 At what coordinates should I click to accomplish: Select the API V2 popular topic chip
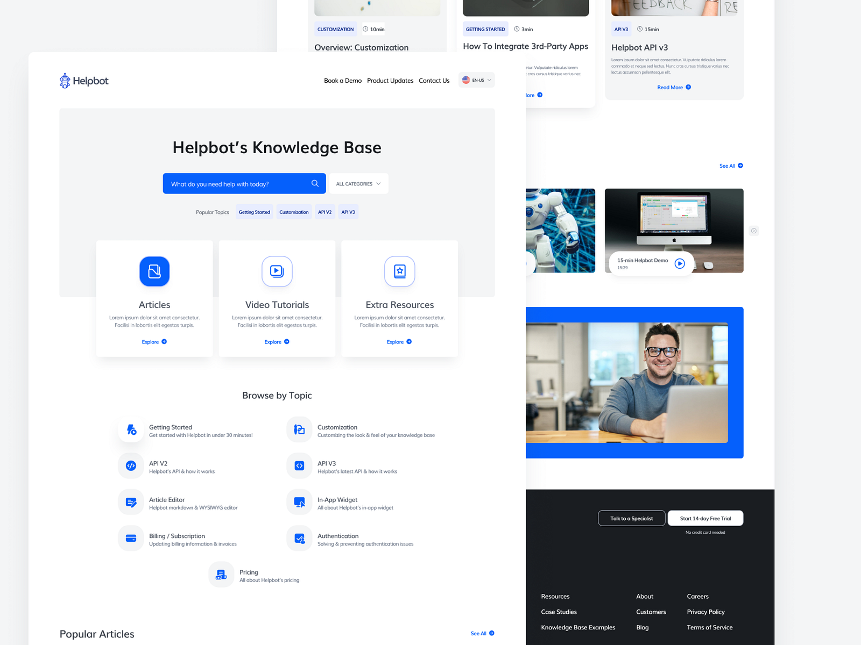click(x=324, y=212)
